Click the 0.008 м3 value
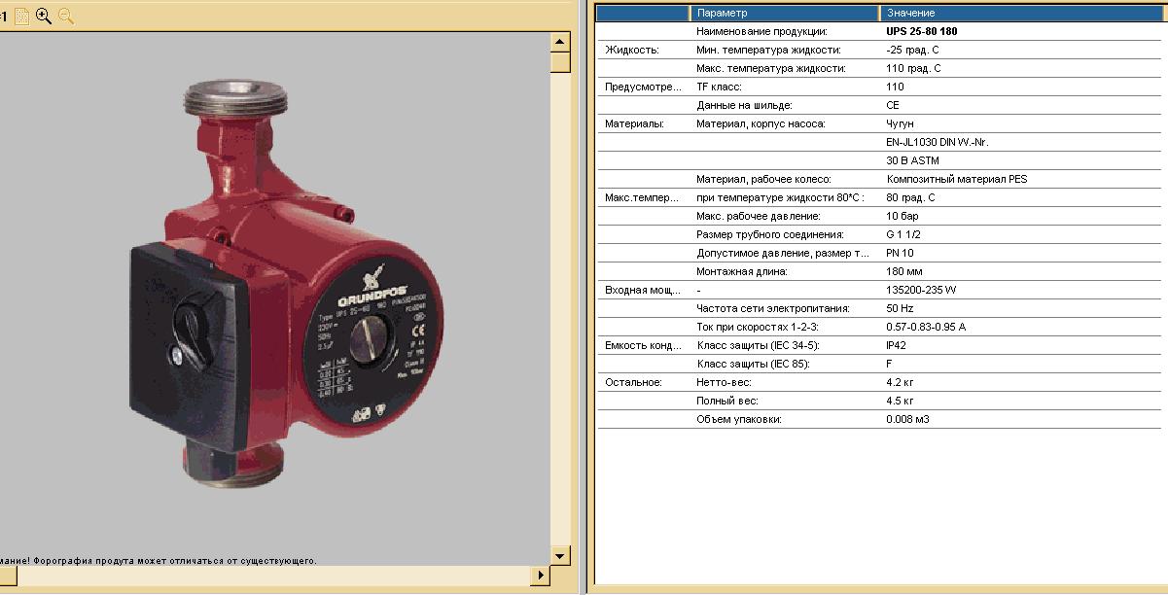 click(905, 419)
